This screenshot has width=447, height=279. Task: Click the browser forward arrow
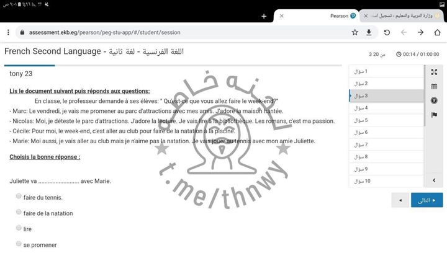pyautogui.click(x=420, y=32)
